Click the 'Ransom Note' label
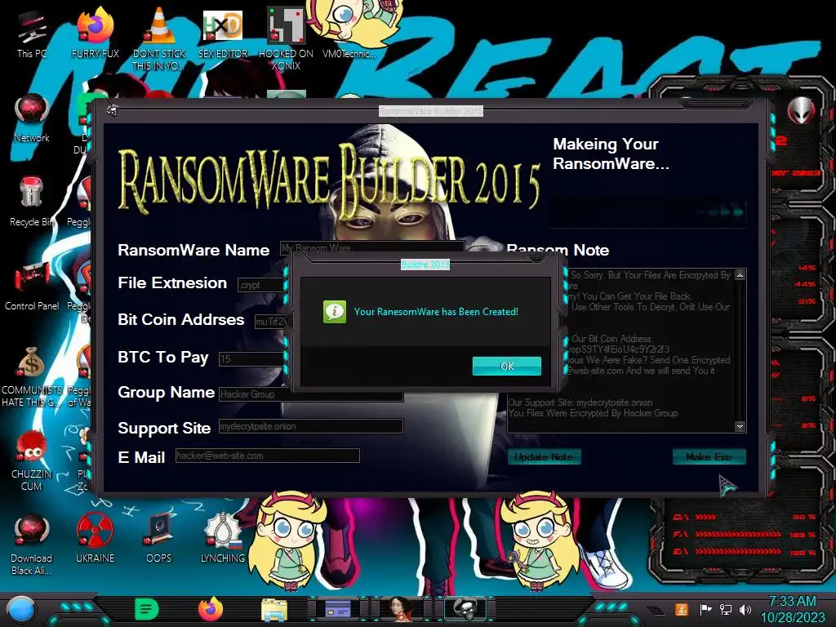This screenshot has width=836, height=627. coord(558,250)
